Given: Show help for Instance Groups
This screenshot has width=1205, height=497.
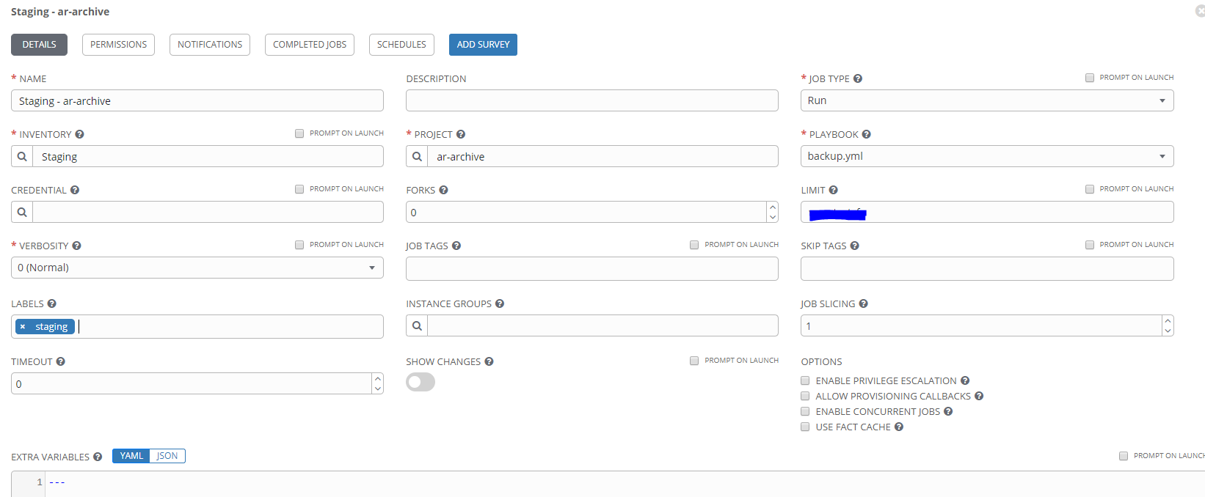Looking at the screenshot, I should tap(500, 303).
